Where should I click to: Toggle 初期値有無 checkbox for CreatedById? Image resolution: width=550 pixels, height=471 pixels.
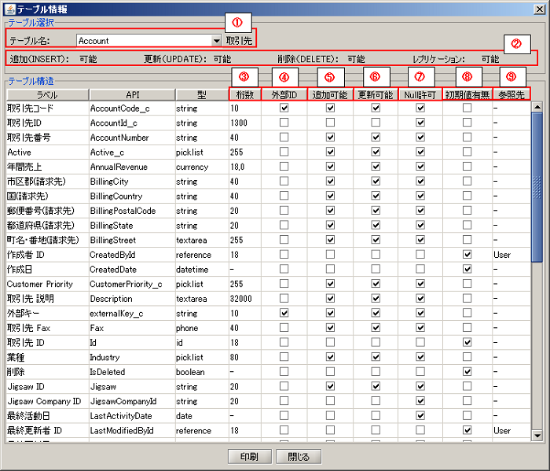[467, 255]
